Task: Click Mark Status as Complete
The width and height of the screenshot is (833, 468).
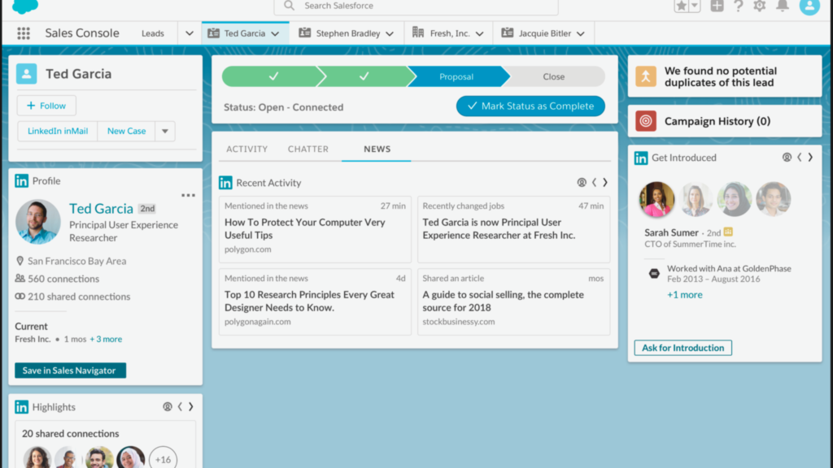Action: pos(530,106)
